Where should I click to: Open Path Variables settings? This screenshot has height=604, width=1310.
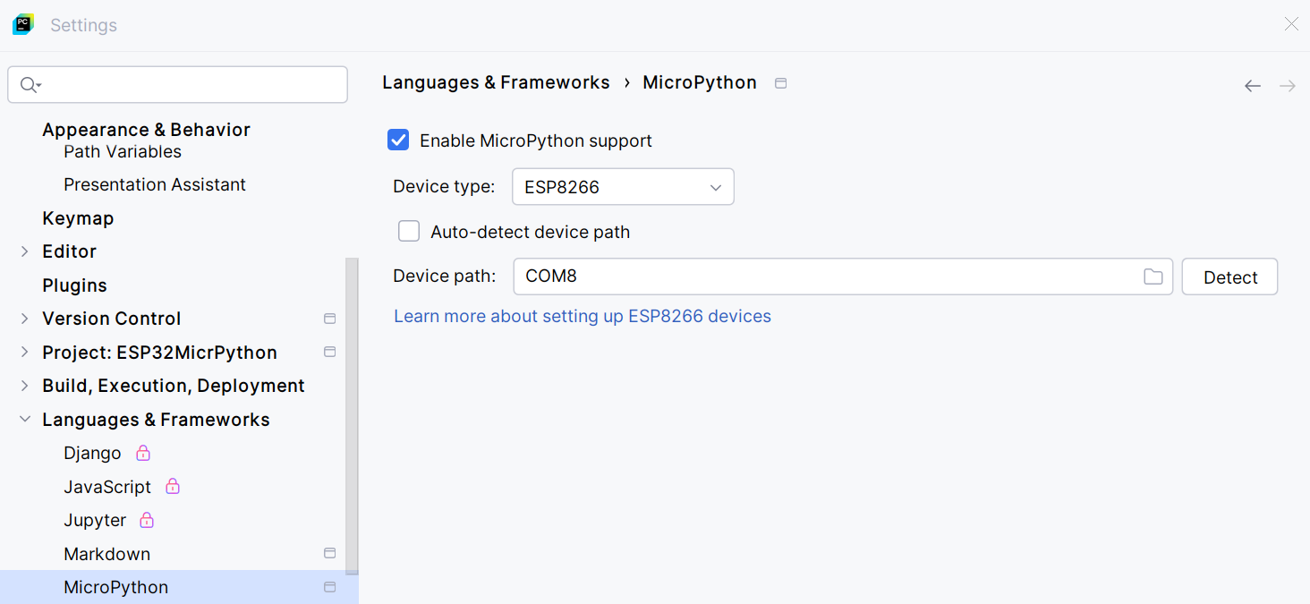(123, 151)
